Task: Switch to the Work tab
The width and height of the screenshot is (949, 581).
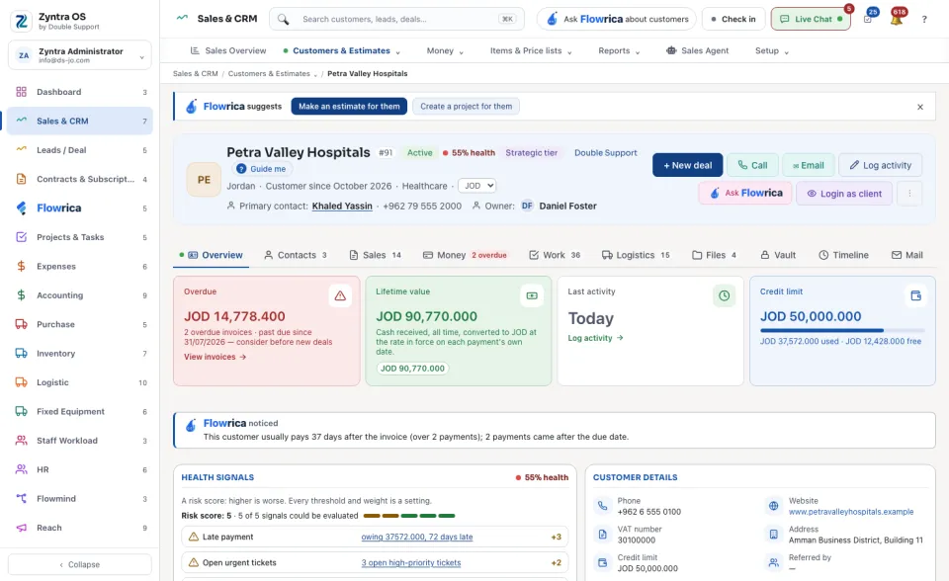Action: pyautogui.click(x=555, y=255)
